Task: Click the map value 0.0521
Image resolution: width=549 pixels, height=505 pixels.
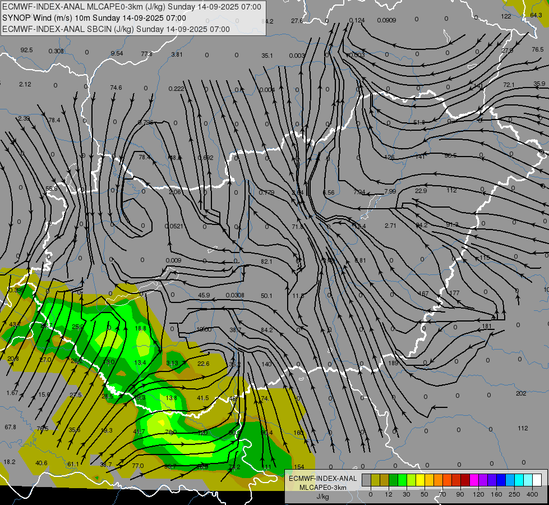Action: coord(174,226)
